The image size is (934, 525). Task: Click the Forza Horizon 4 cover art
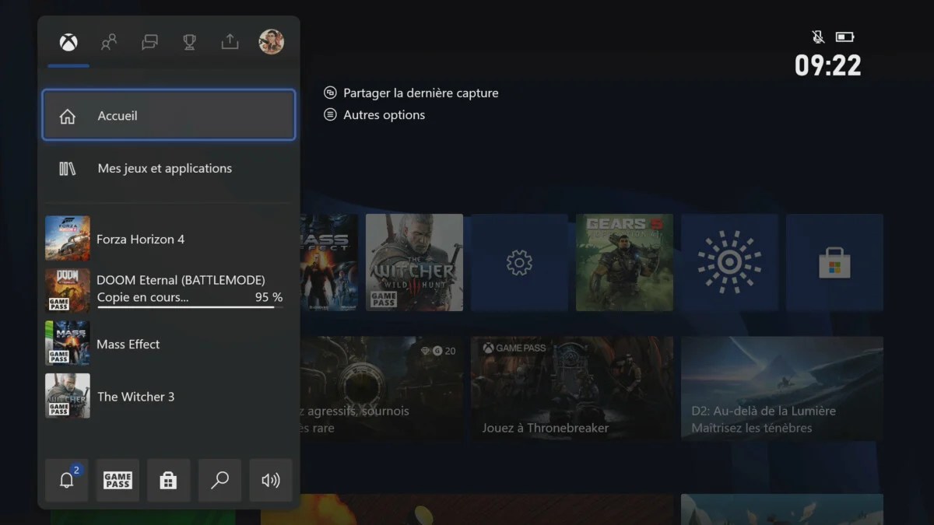(x=68, y=238)
